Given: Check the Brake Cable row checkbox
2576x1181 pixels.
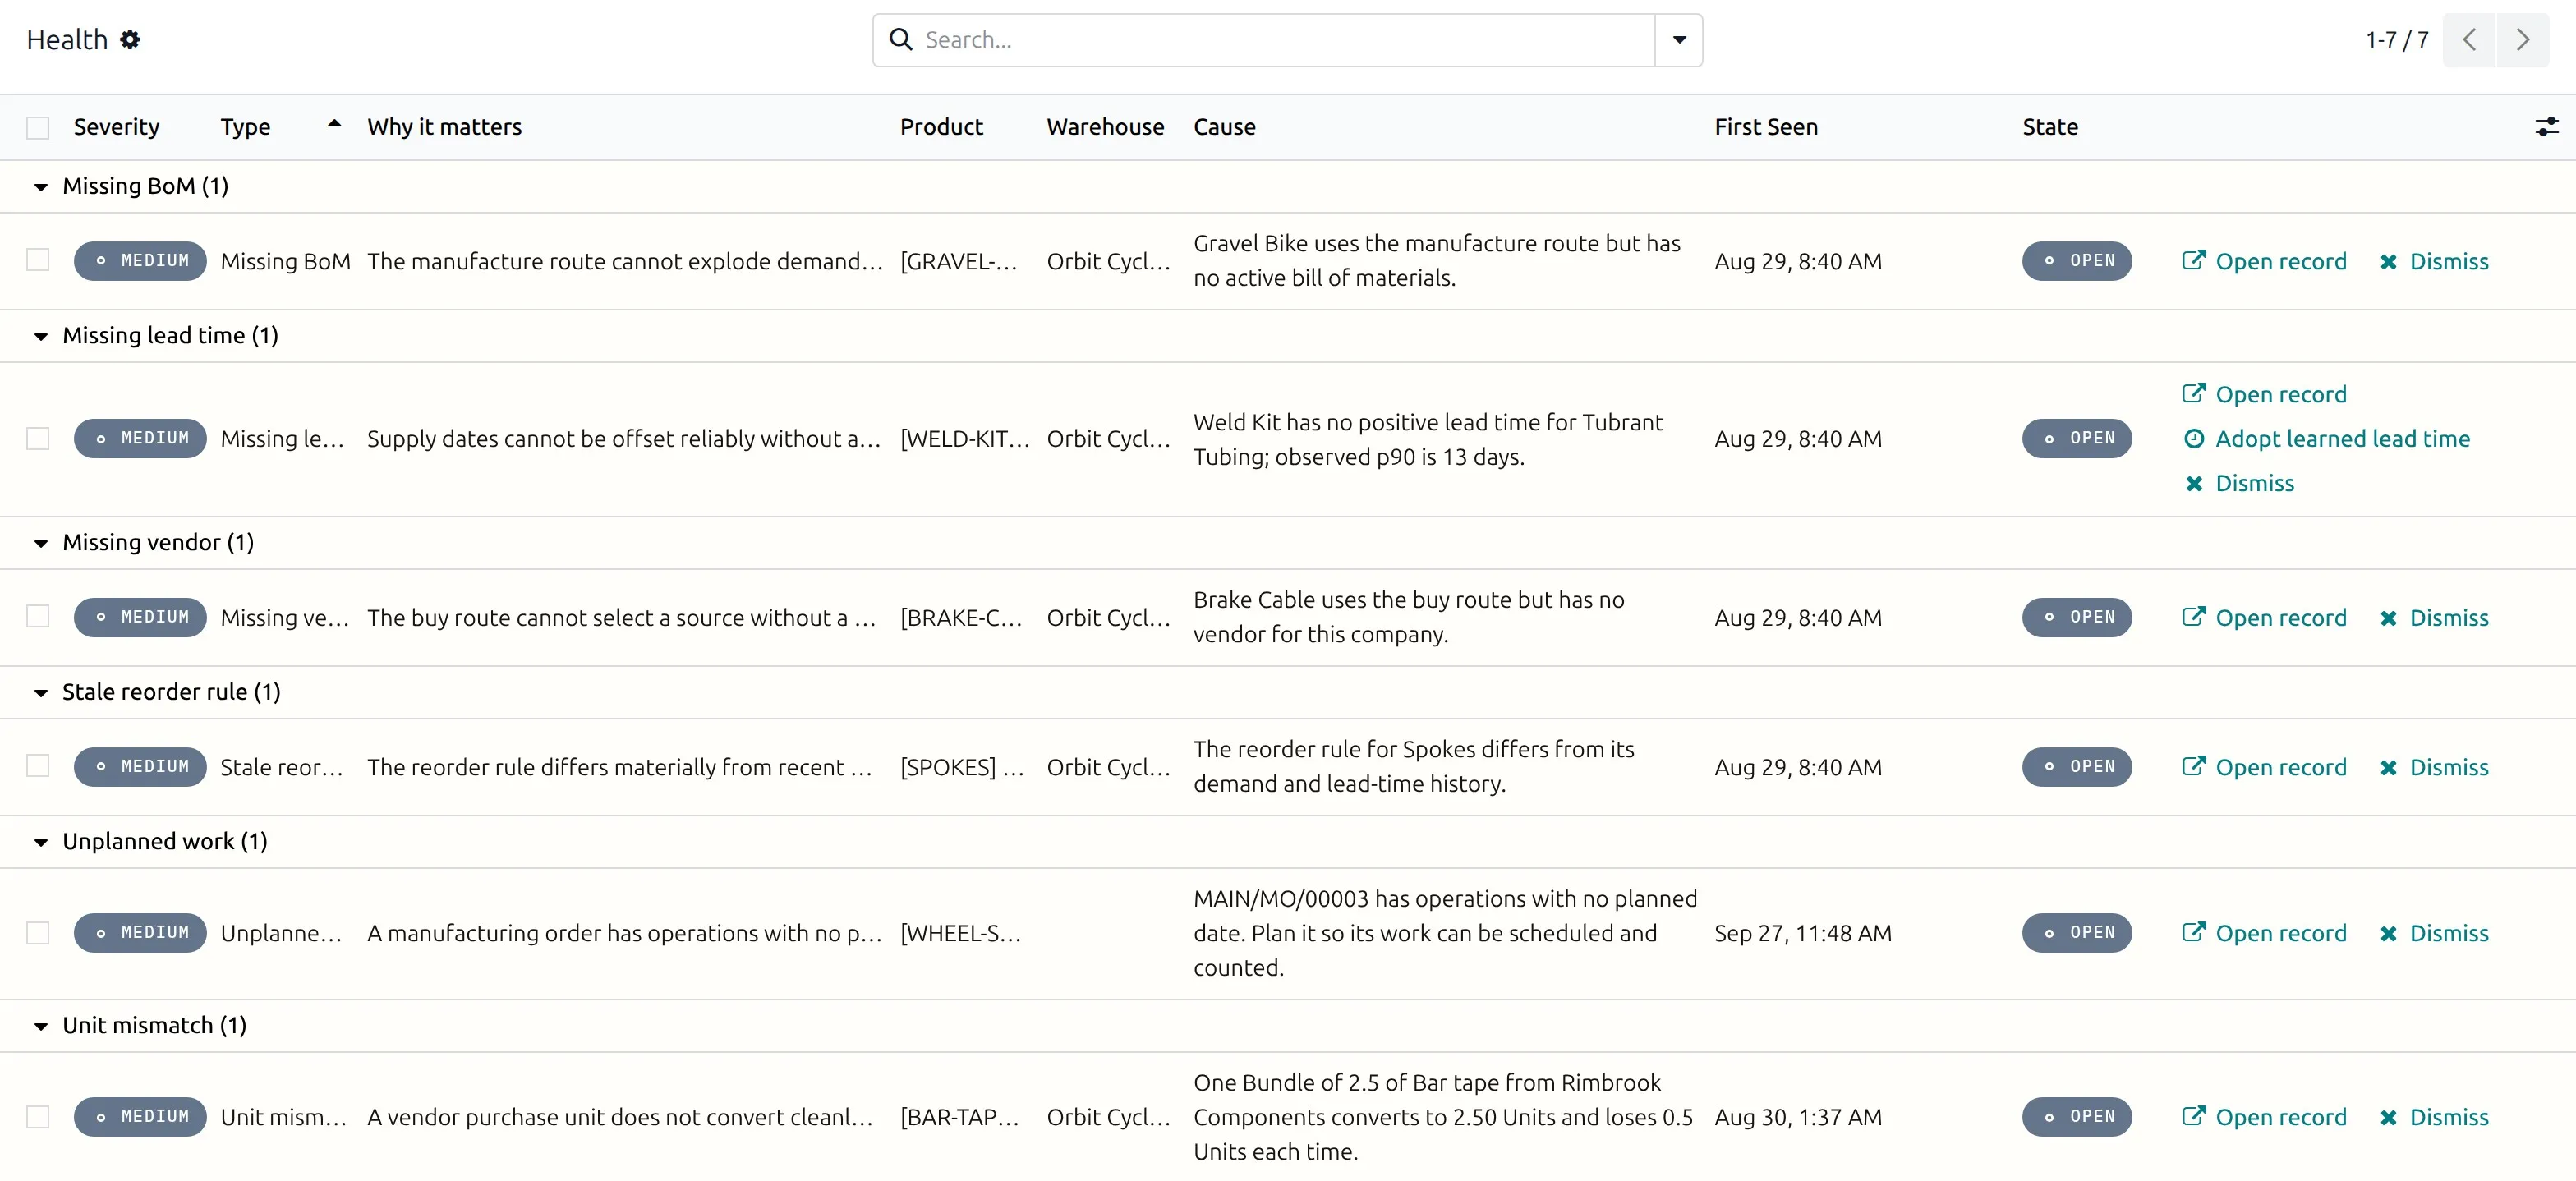Looking at the screenshot, I should pos(38,616).
